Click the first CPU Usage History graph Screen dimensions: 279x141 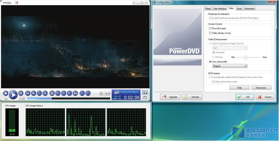coord(45,122)
